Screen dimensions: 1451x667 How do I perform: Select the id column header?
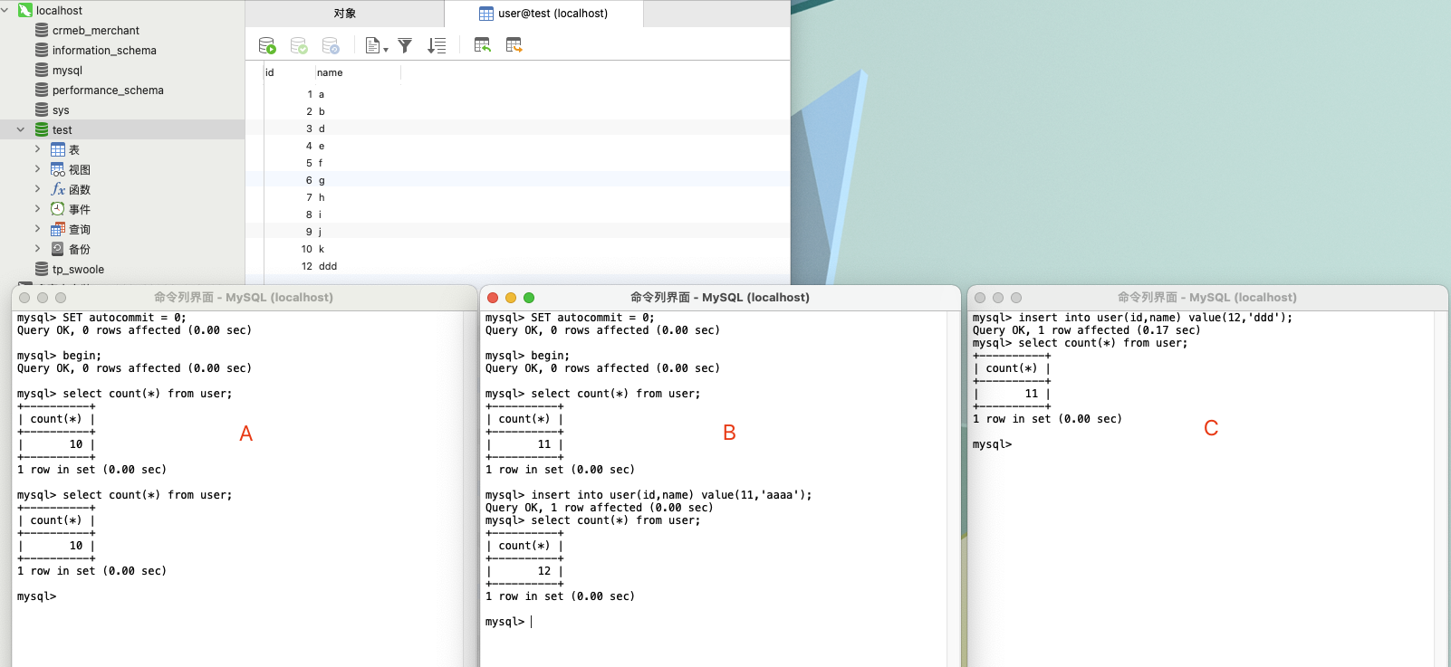point(289,72)
